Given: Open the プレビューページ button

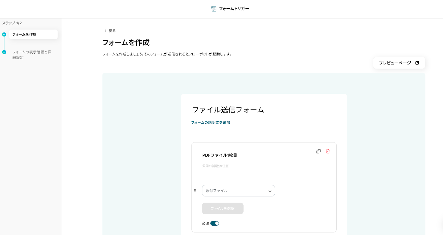Looking at the screenshot, I should tap(395, 63).
